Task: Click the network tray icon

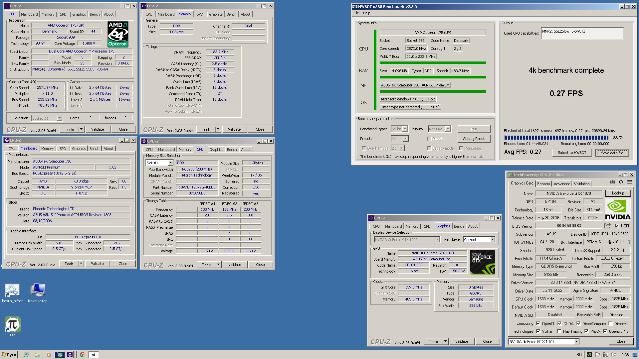Action: coord(605,355)
